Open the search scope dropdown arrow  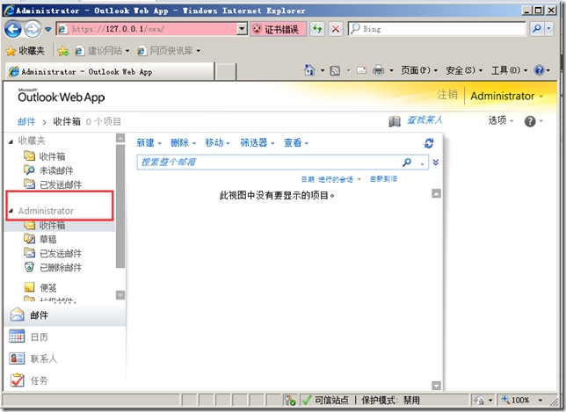[x=422, y=163]
